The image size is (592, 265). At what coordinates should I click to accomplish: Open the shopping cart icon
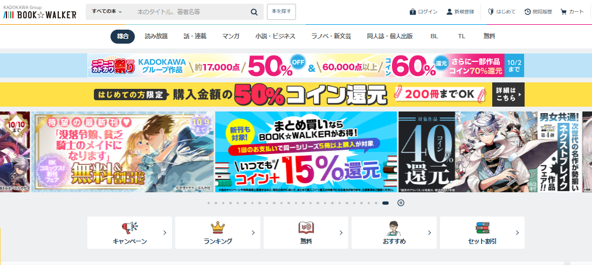[x=563, y=12]
